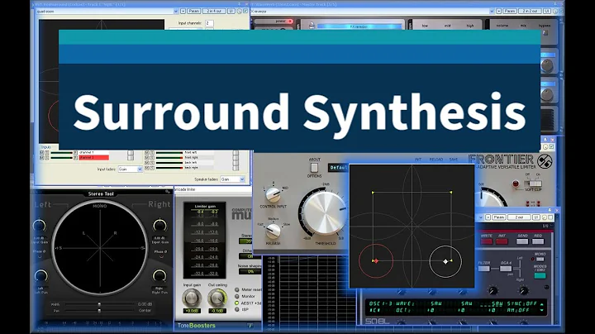Screen dimensions: 595x334
Task: Click the Stereo Tool Pan slider handle
Action: [x=99, y=311]
